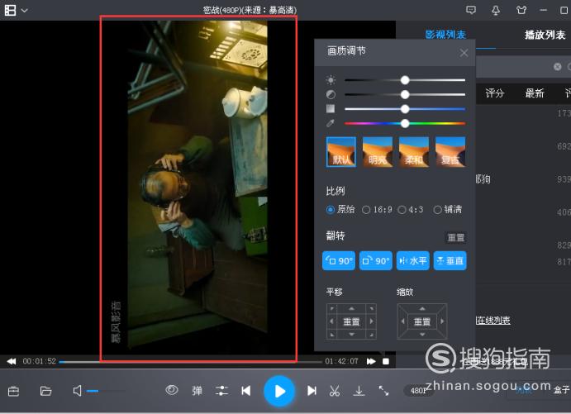Seek on the playback progress bar
The width and height of the screenshot is (571, 414).
click(190, 362)
